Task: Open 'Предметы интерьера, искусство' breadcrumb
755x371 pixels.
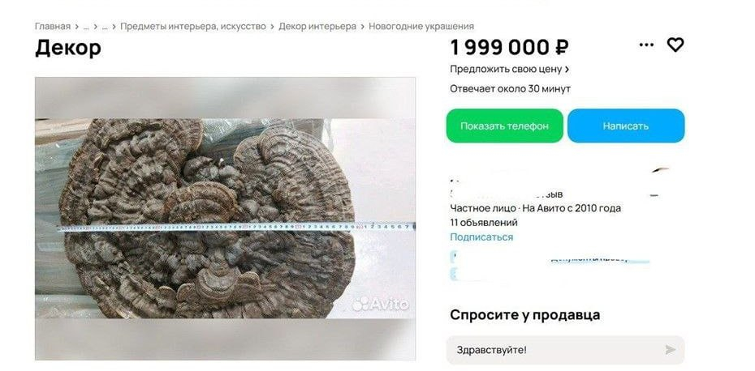Action: [x=193, y=27]
